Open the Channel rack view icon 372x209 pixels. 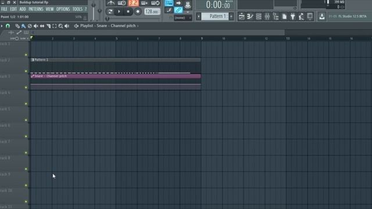pyautogui.click(x=259, y=16)
